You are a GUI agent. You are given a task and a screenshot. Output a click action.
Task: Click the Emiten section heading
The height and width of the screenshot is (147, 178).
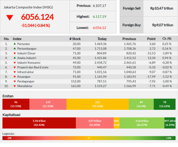tap(8, 96)
